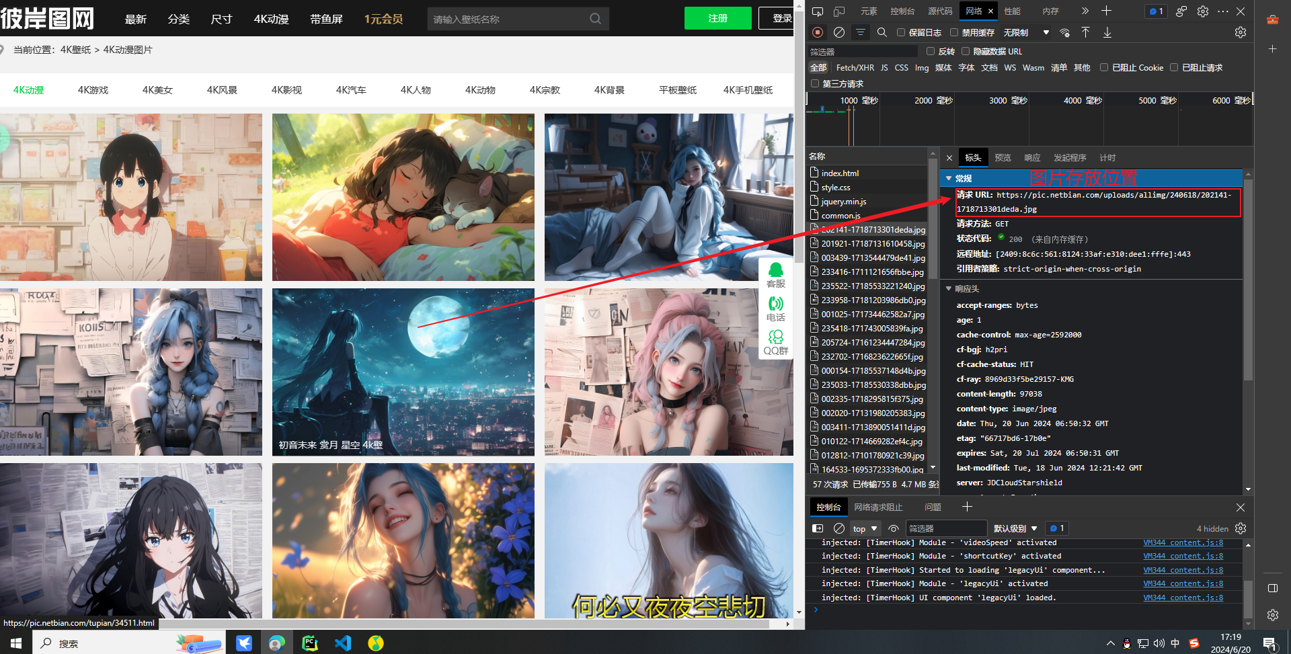Open the 无限制 throttling dropdown
Image resolution: width=1291 pixels, height=654 pixels.
point(1026,32)
